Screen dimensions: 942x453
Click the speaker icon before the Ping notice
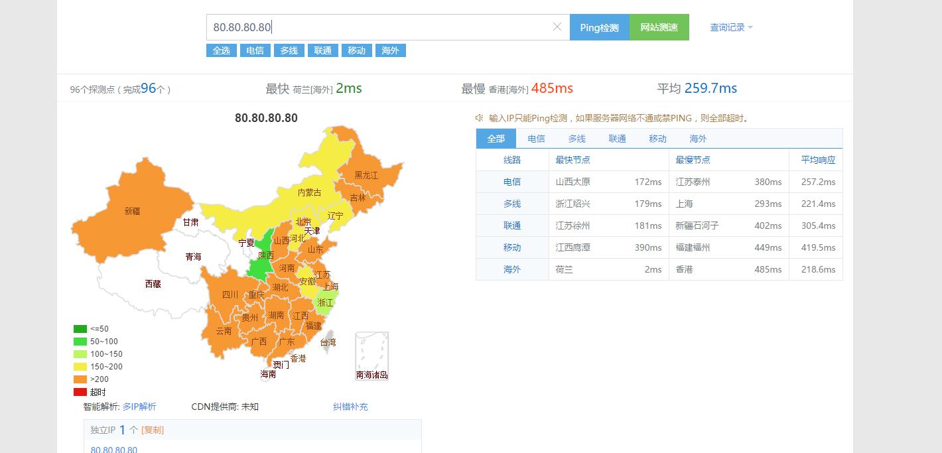481,117
